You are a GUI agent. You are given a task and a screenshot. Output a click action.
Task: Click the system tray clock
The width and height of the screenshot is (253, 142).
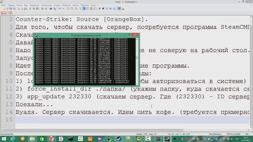pos(245,139)
